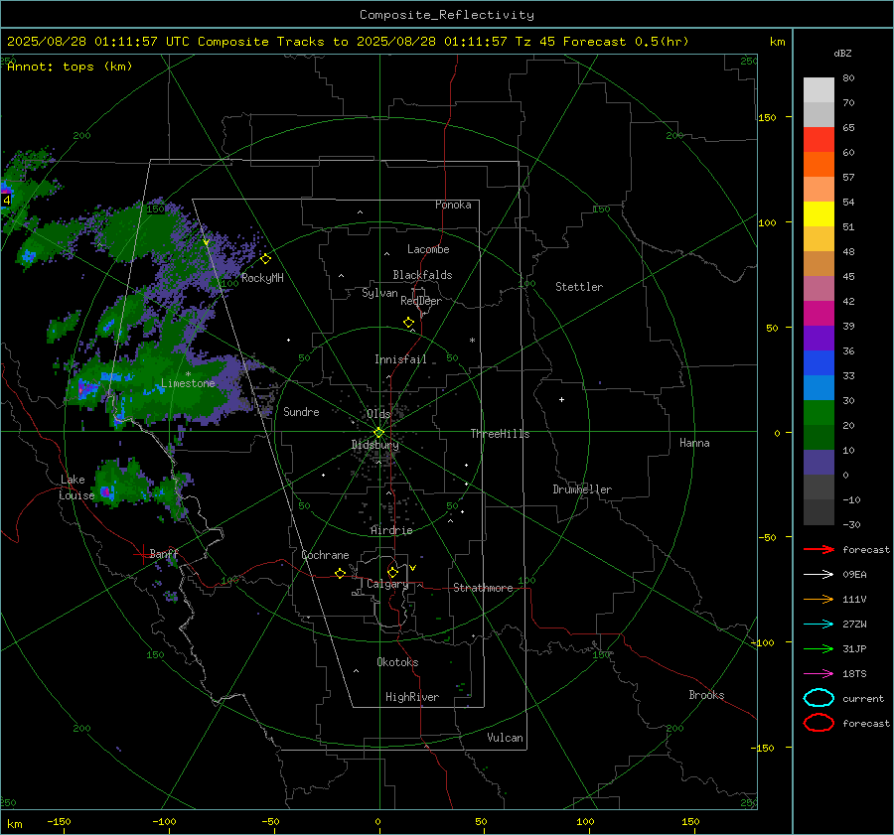This screenshot has width=894, height=835.
Task: Click the timestamp header line
Action: pyautogui.click(x=348, y=42)
